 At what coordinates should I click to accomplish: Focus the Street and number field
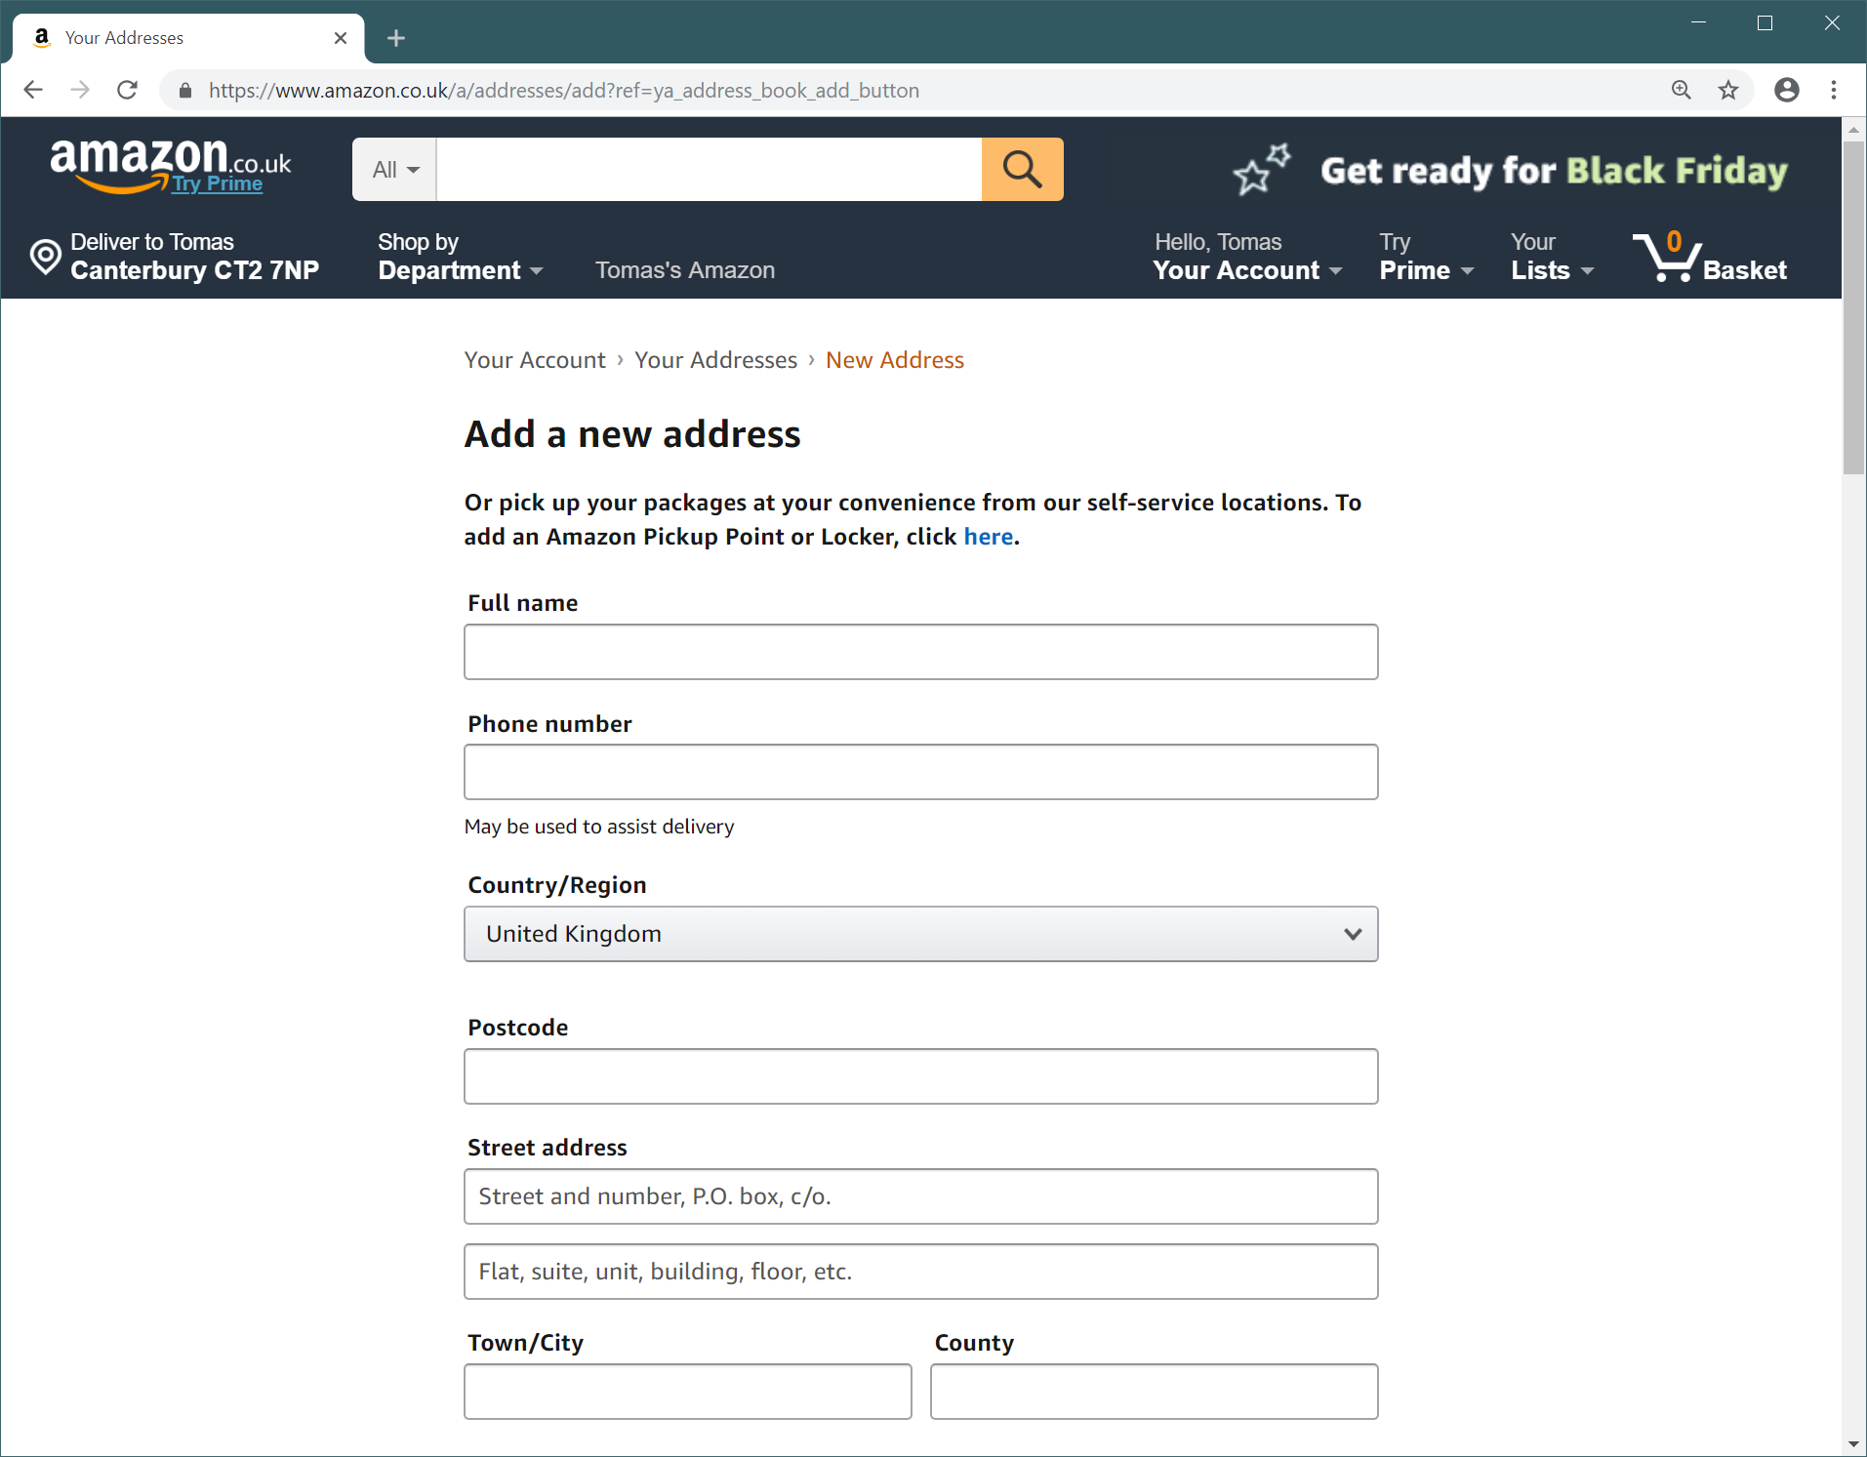click(920, 1196)
